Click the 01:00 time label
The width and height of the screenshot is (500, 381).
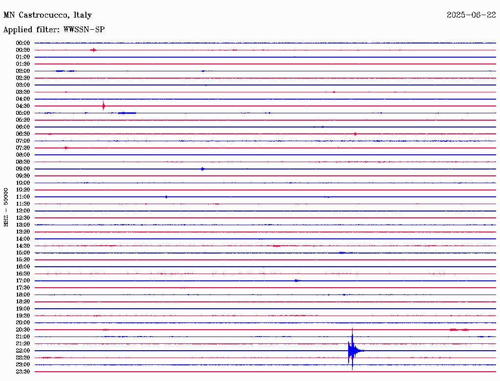coord(23,57)
